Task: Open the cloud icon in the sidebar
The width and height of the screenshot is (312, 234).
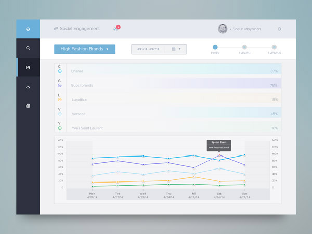Action: (x=28, y=87)
